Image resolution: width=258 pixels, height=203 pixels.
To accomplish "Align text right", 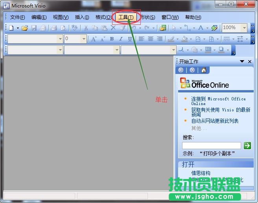I will (x=159, y=39).
